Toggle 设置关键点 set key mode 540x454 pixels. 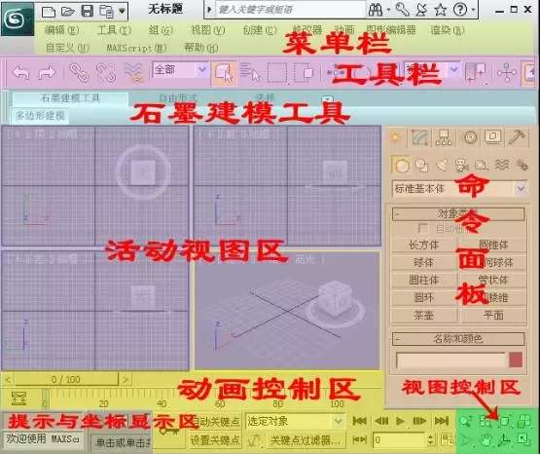point(215,439)
